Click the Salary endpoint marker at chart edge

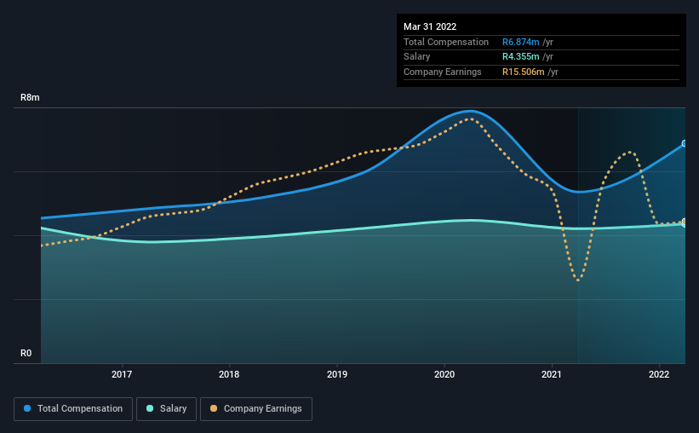click(685, 224)
